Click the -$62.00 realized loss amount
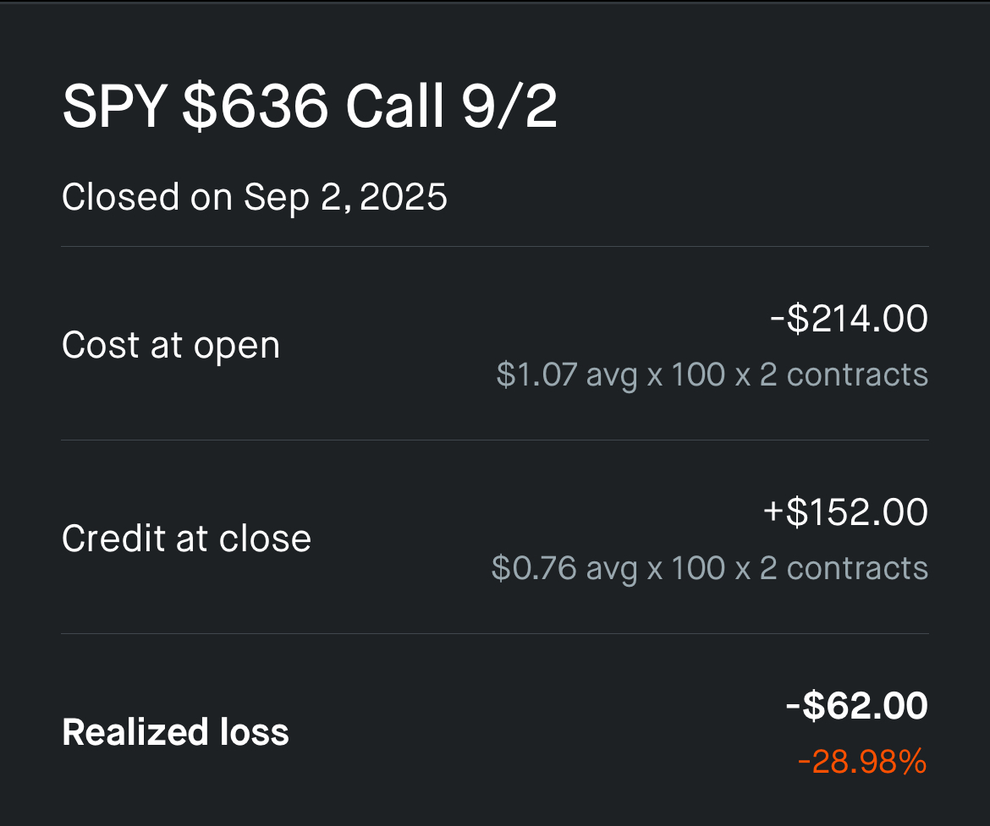The width and height of the screenshot is (990, 826). tap(857, 705)
